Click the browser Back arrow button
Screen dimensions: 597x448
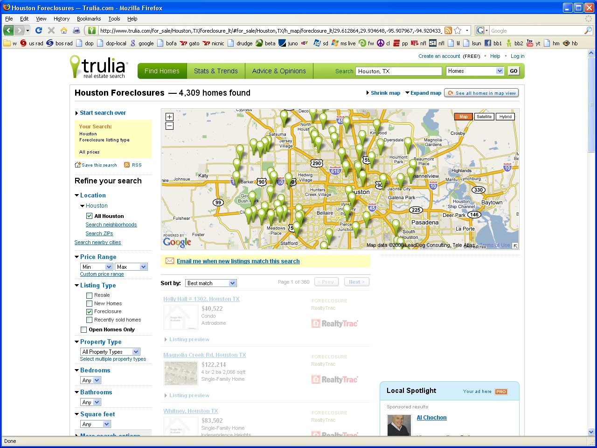click(8, 30)
